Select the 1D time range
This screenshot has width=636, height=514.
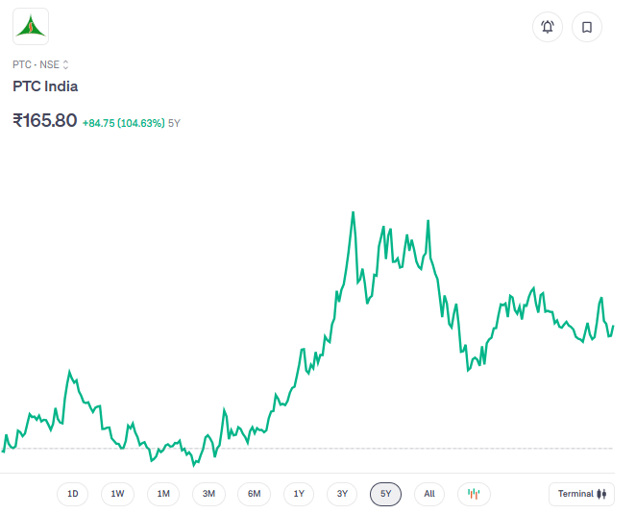[x=73, y=494]
